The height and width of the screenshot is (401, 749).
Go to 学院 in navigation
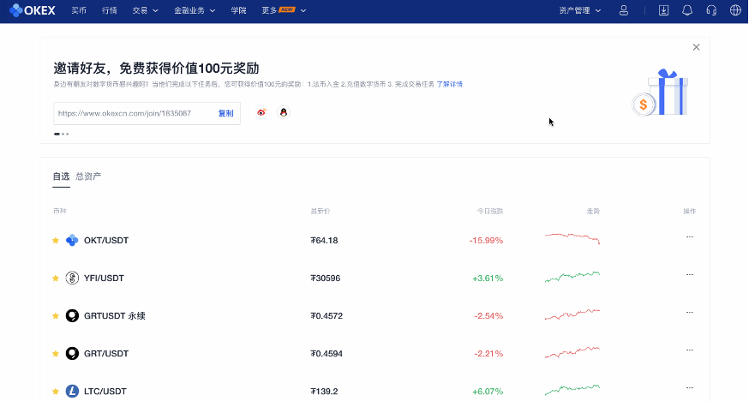point(238,10)
